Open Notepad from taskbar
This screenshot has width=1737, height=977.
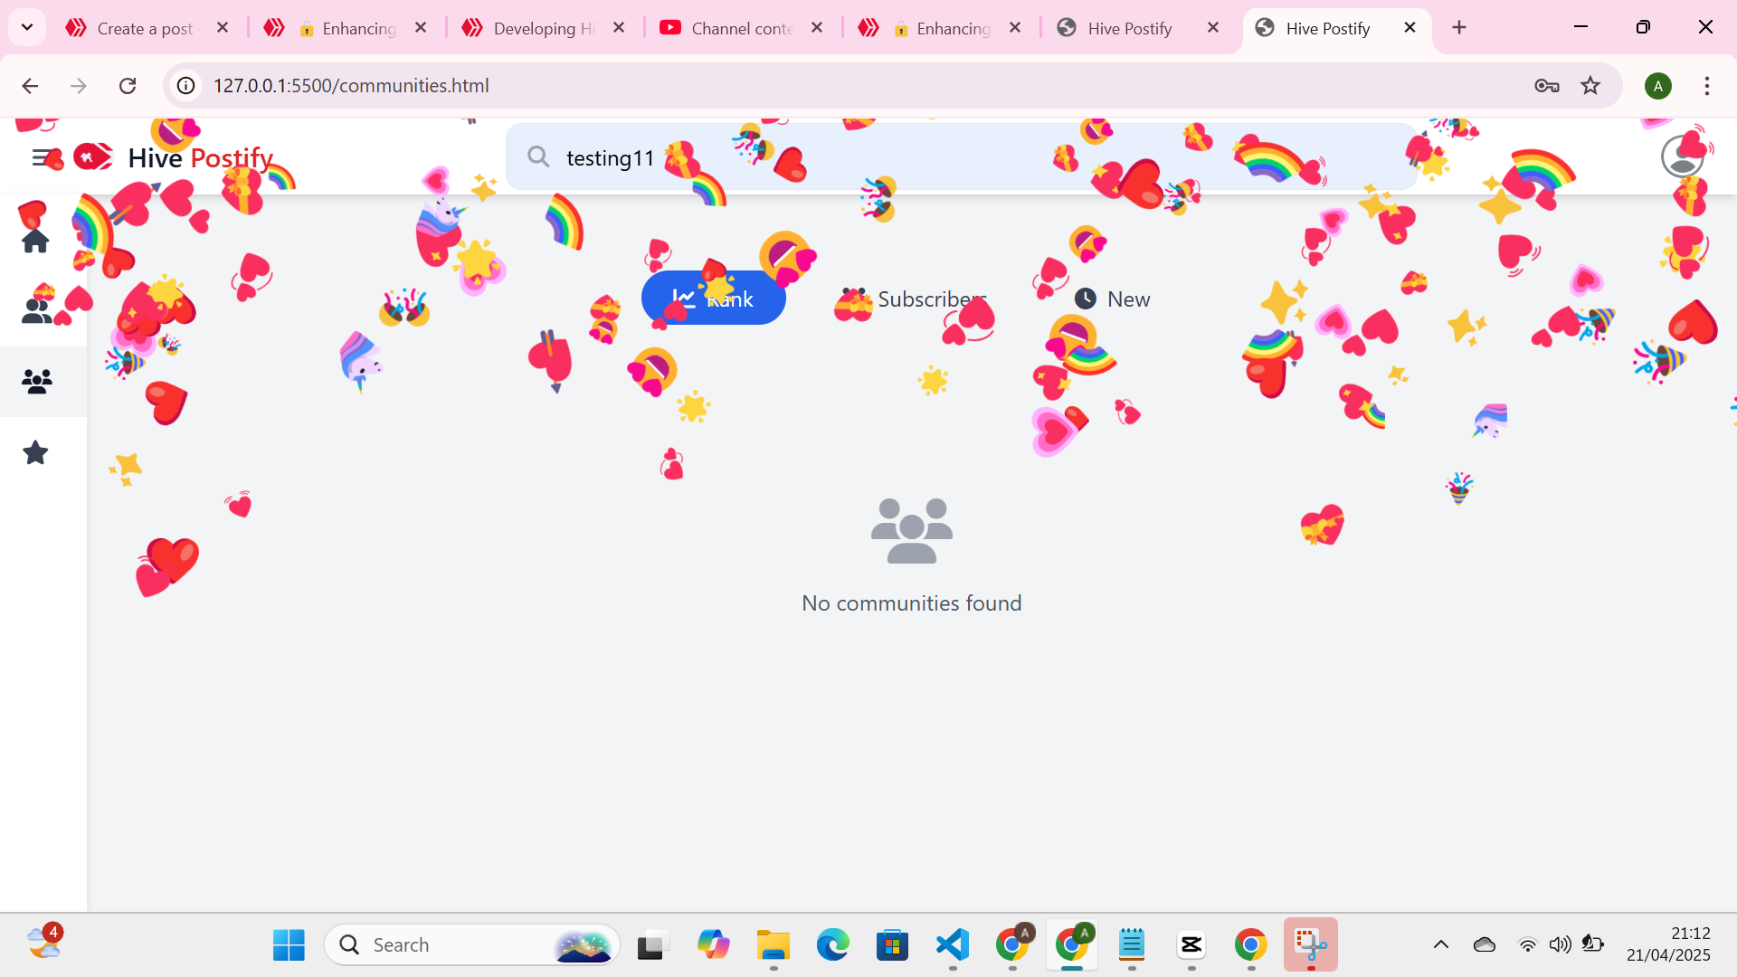point(1131,944)
